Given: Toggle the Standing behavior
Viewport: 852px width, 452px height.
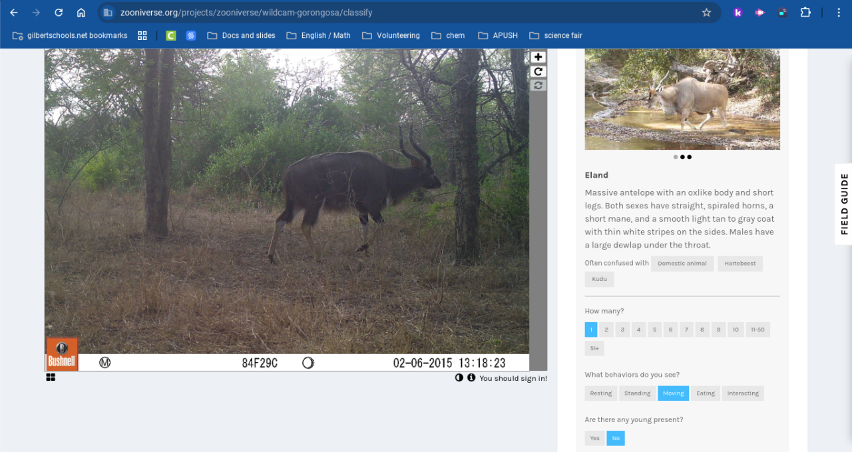Looking at the screenshot, I should pyautogui.click(x=638, y=393).
